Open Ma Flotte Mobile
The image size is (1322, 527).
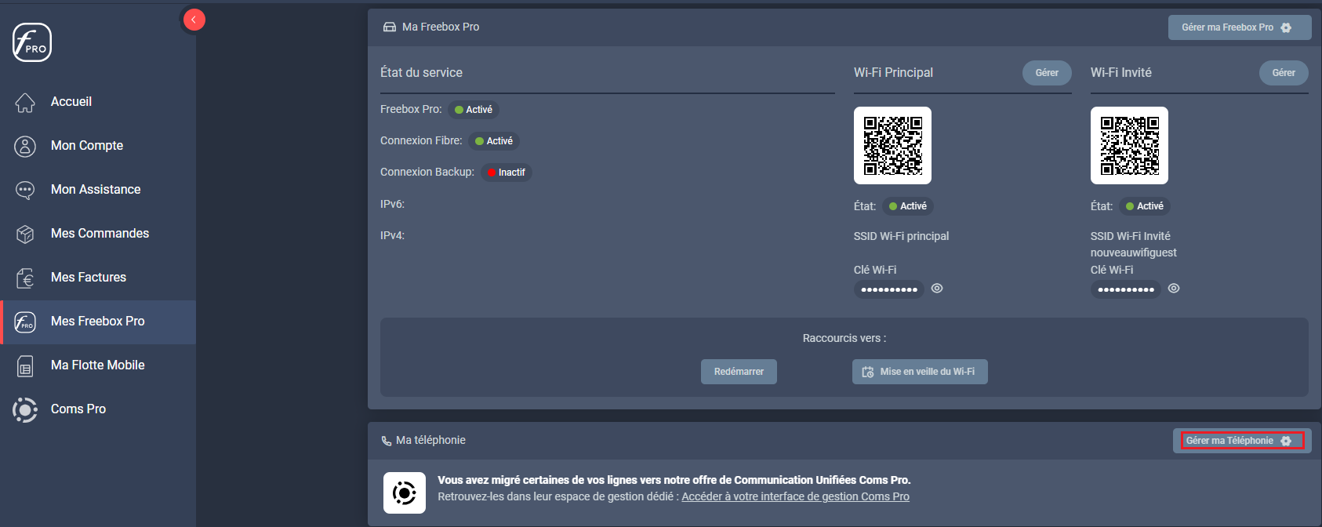pos(98,365)
